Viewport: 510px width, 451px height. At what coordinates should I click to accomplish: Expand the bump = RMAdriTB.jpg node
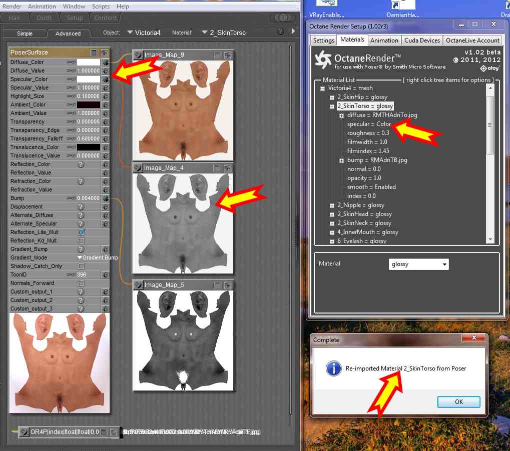coord(341,160)
